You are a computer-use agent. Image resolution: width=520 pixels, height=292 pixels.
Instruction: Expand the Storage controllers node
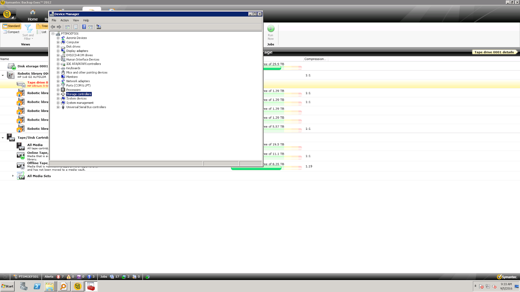coord(58,94)
